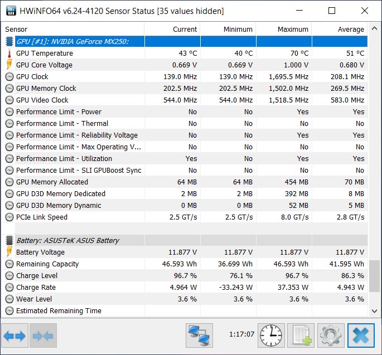
Task: Select the Charge Rate sensor row
Action: click(186, 288)
